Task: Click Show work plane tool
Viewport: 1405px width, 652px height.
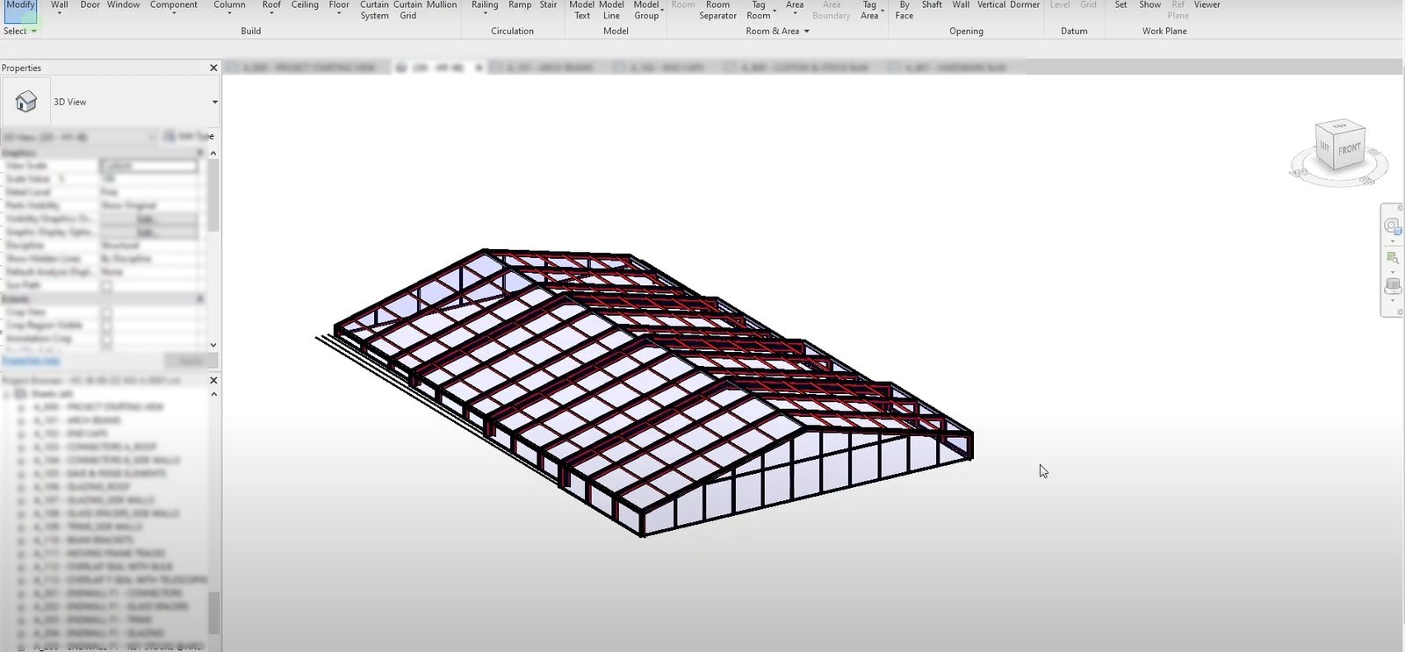Action: (1149, 5)
